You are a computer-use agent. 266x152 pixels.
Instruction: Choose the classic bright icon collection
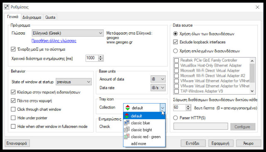pyautogui.click(x=144, y=130)
